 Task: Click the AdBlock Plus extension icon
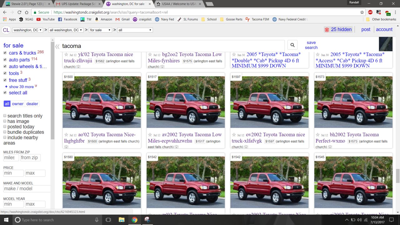point(370,12)
